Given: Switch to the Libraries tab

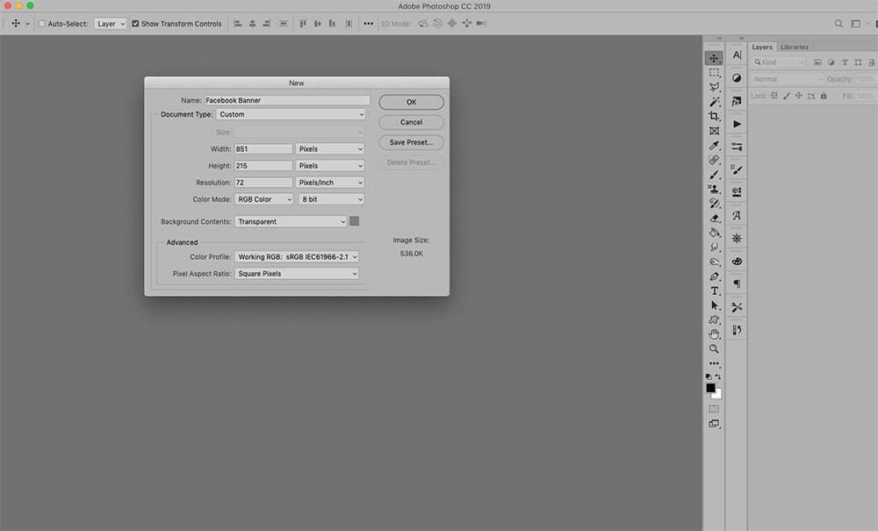Looking at the screenshot, I should tap(794, 47).
